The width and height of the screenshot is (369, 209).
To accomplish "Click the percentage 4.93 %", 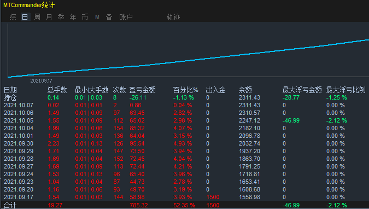I will pyautogui.click(x=183, y=143).
